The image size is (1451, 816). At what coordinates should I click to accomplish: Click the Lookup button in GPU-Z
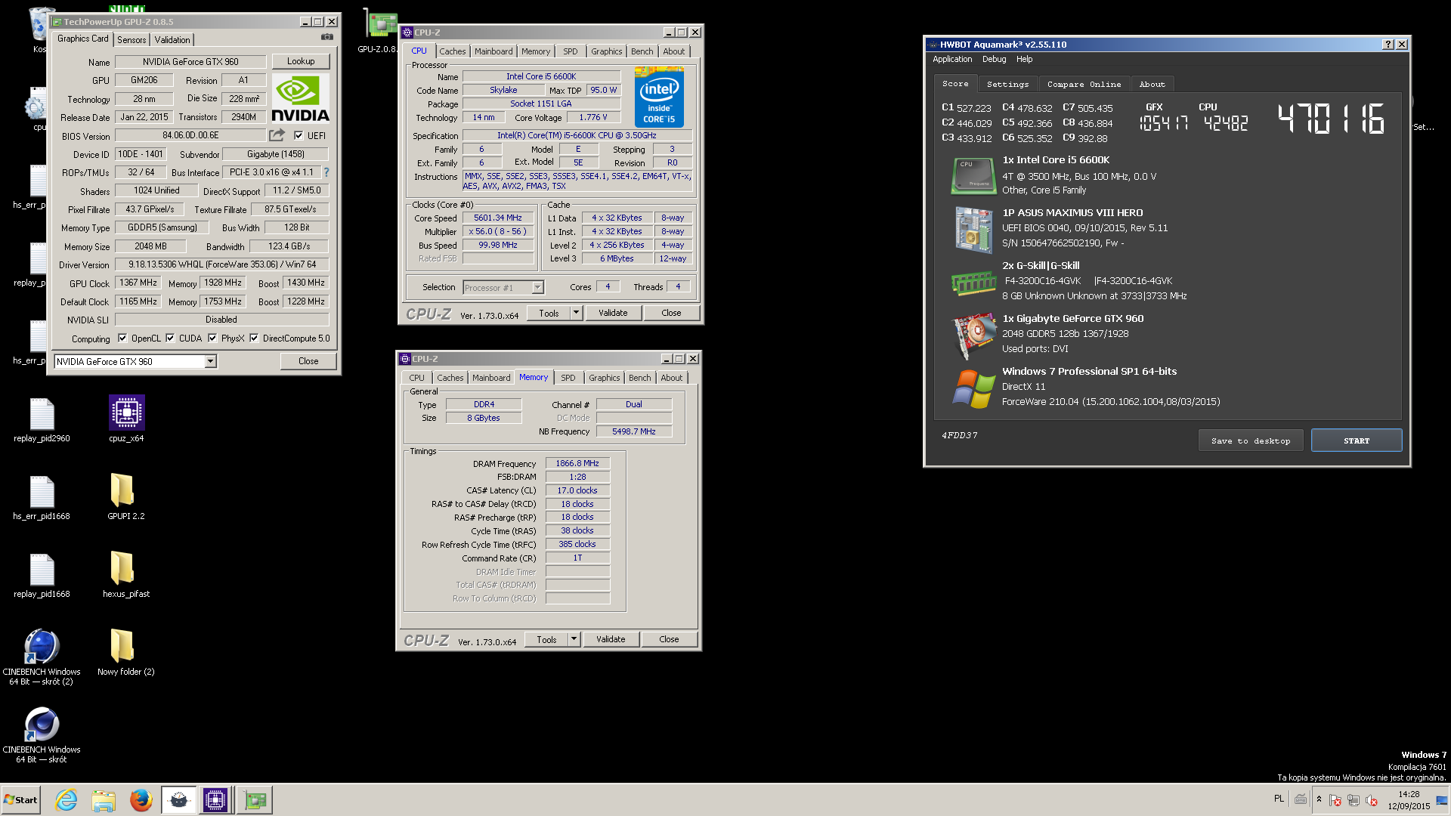tap(301, 61)
